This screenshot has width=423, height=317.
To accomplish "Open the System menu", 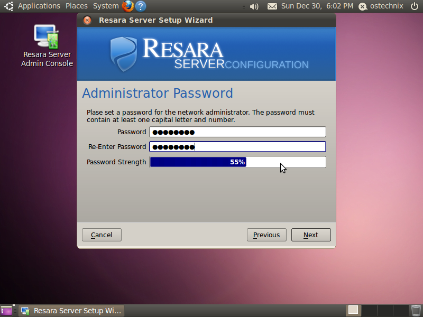I will pos(106,6).
